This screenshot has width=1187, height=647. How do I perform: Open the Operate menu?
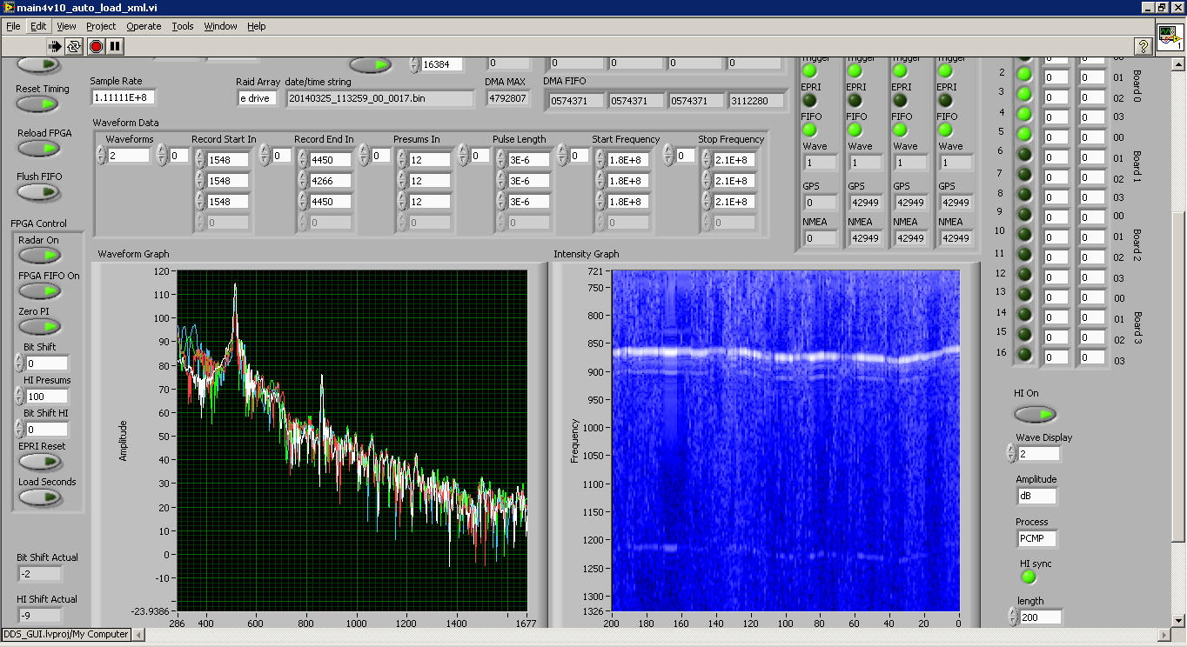[x=144, y=26]
